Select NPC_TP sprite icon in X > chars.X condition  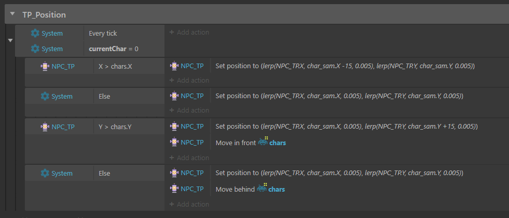45,66
